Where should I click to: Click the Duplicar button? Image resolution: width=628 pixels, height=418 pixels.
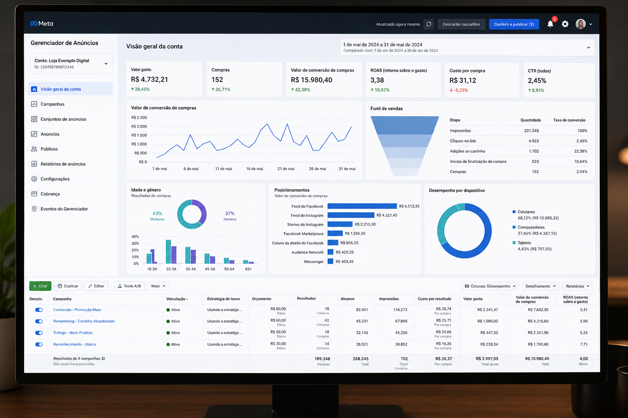click(68, 286)
